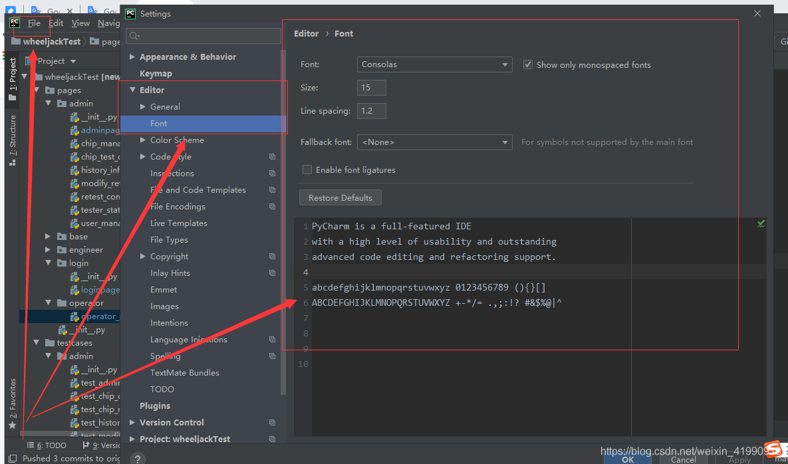Viewport: 788px width, 464px height.
Task: Open 6: TODO tool window tab
Action: point(47,445)
